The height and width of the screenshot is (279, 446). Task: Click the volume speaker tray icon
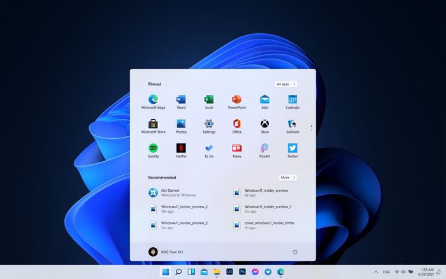tap(403, 272)
